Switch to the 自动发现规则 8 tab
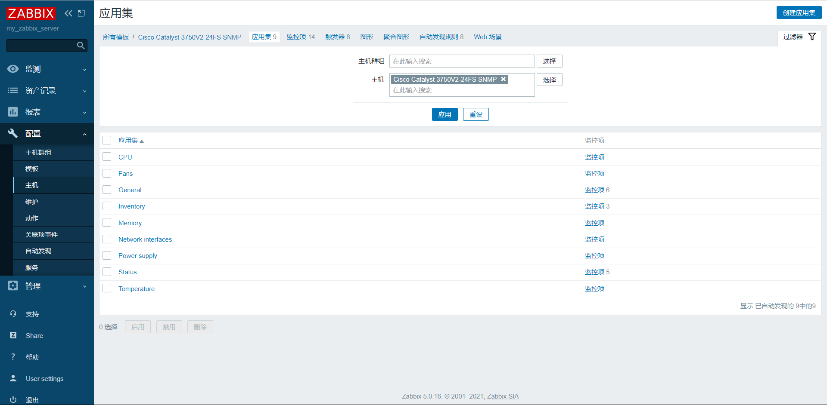 (441, 37)
